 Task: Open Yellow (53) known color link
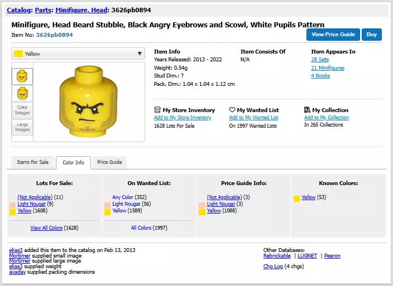[308, 197]
